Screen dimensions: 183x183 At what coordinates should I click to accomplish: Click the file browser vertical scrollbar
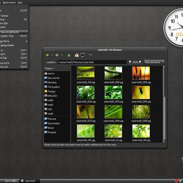(164, 104)
